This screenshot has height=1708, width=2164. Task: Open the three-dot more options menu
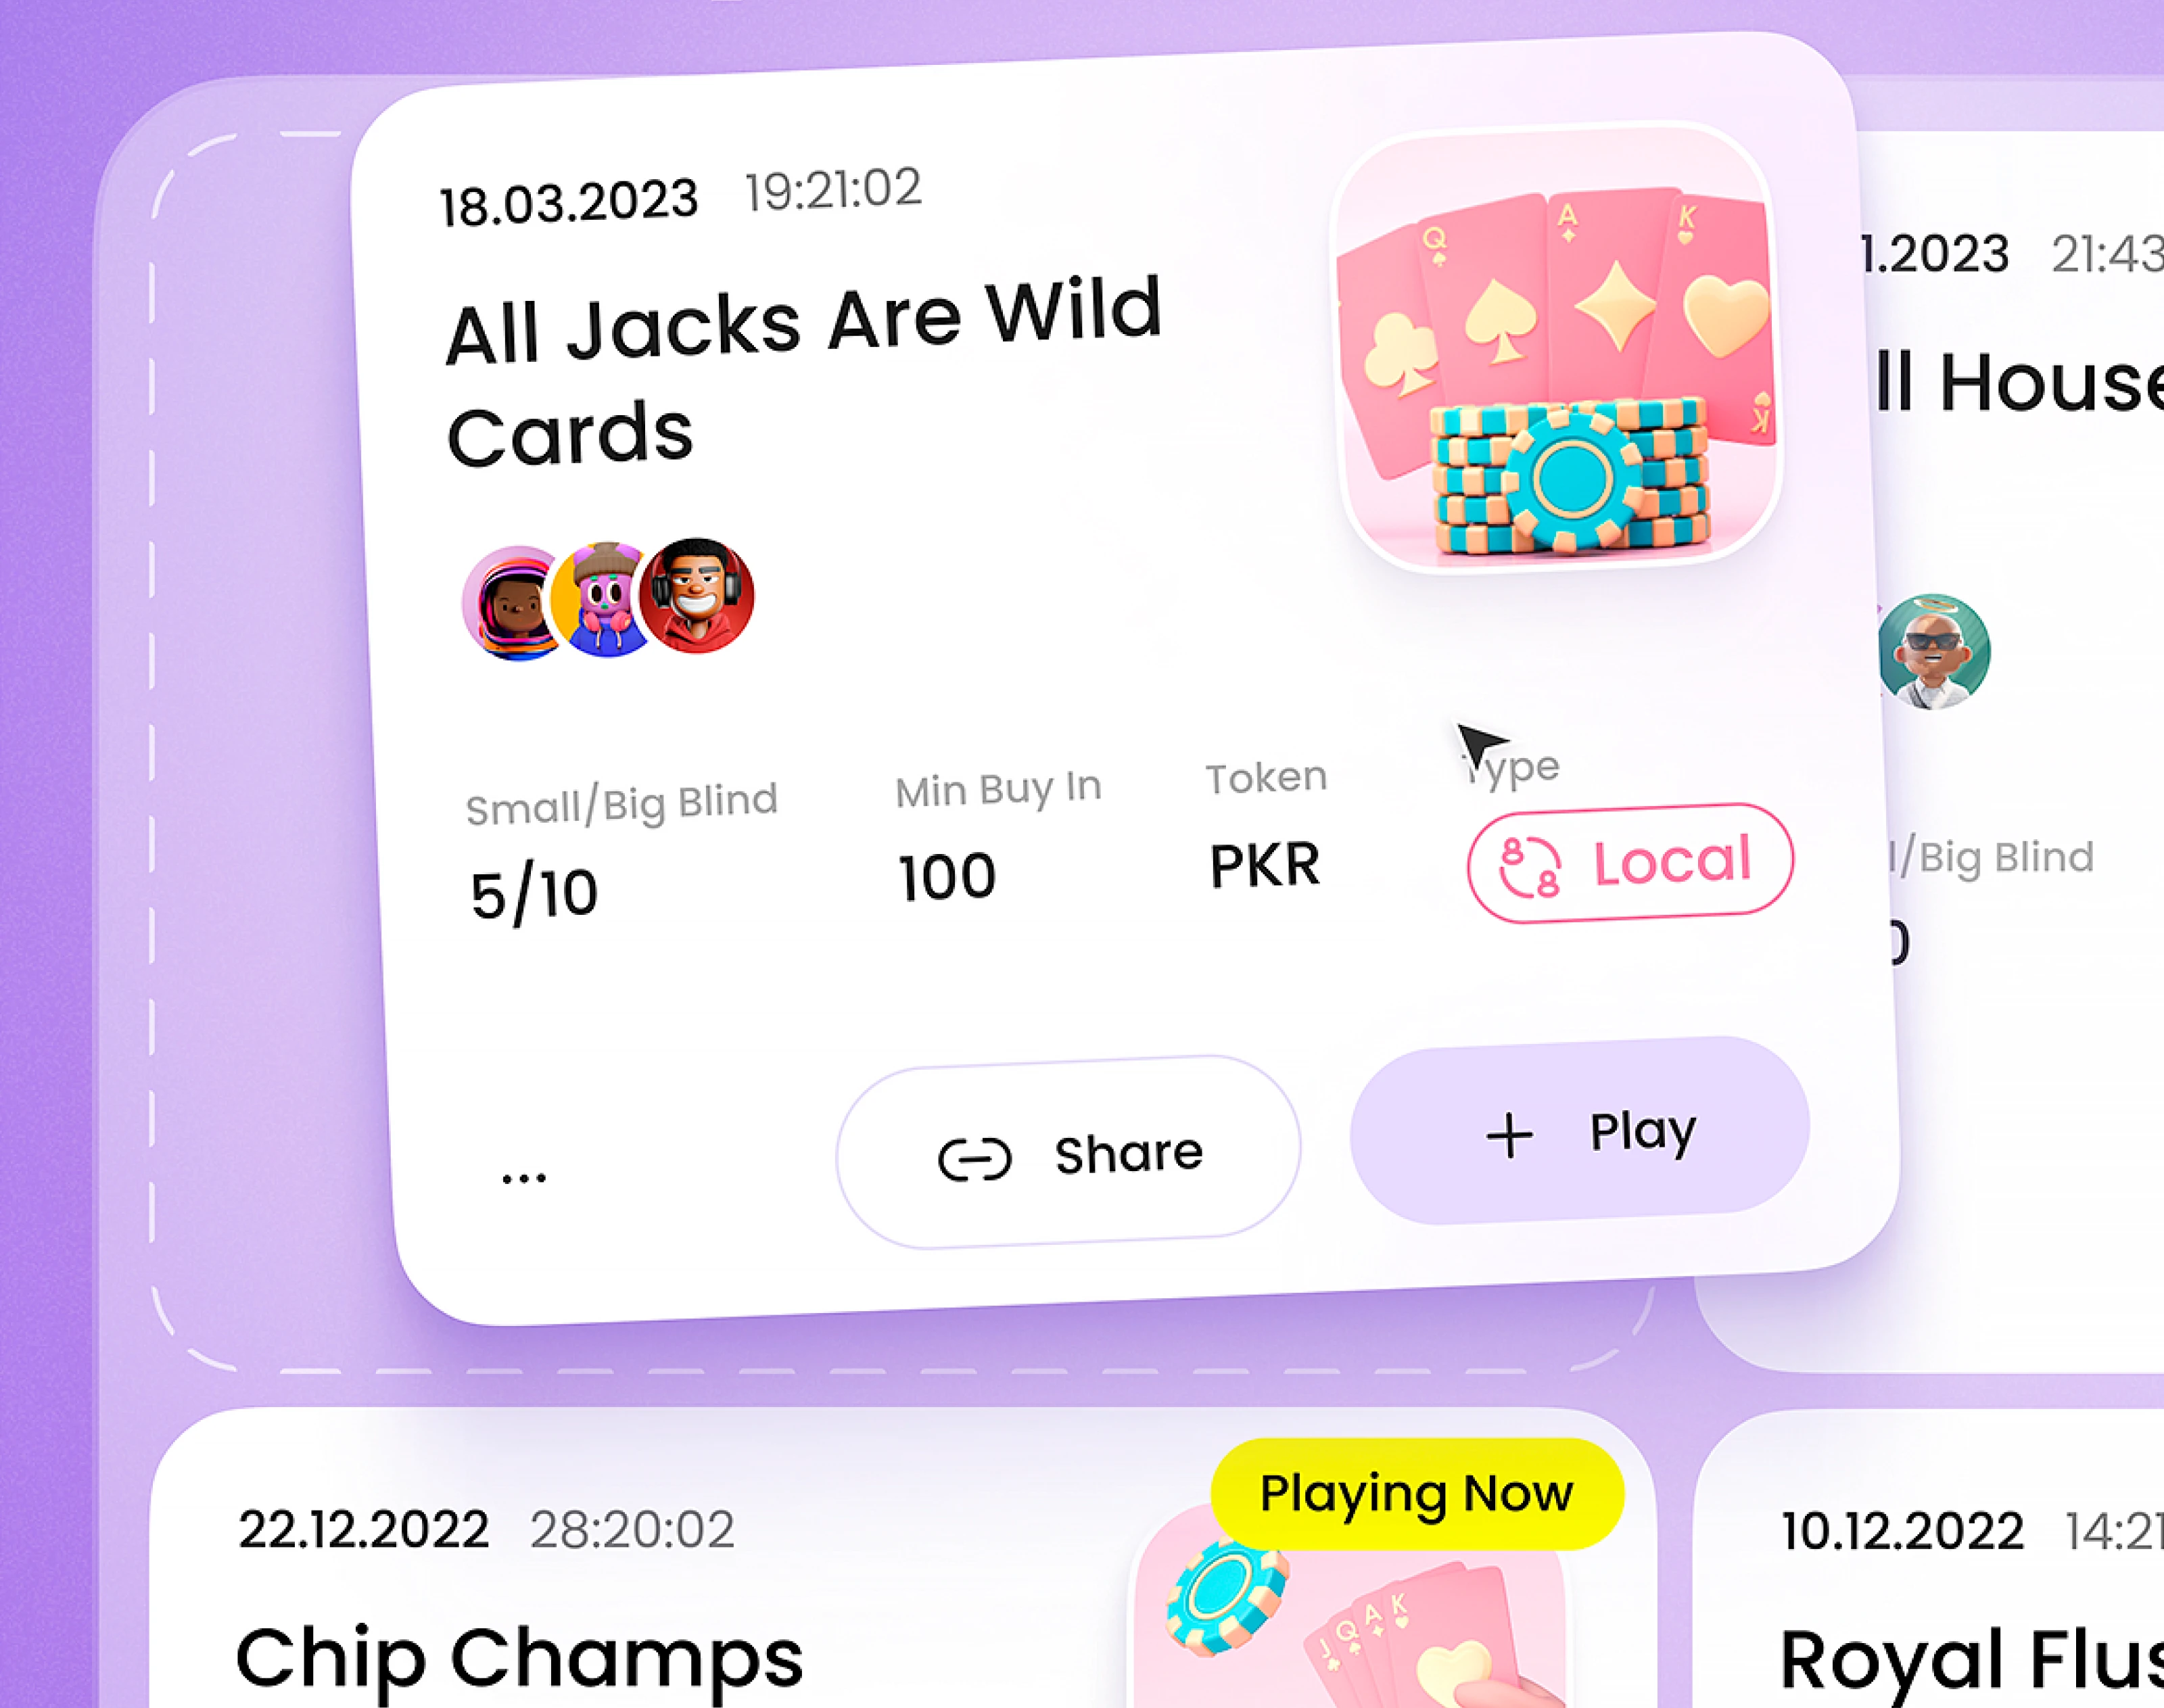pos(524,1178)
